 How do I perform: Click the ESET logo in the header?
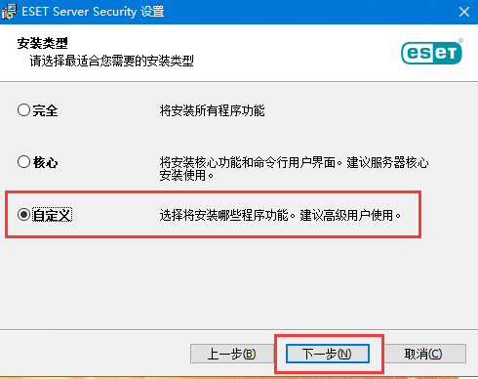(431, 53)
